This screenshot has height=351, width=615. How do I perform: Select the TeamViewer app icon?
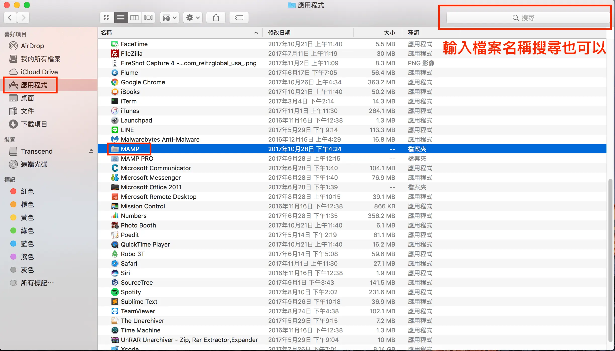[115, 311]
